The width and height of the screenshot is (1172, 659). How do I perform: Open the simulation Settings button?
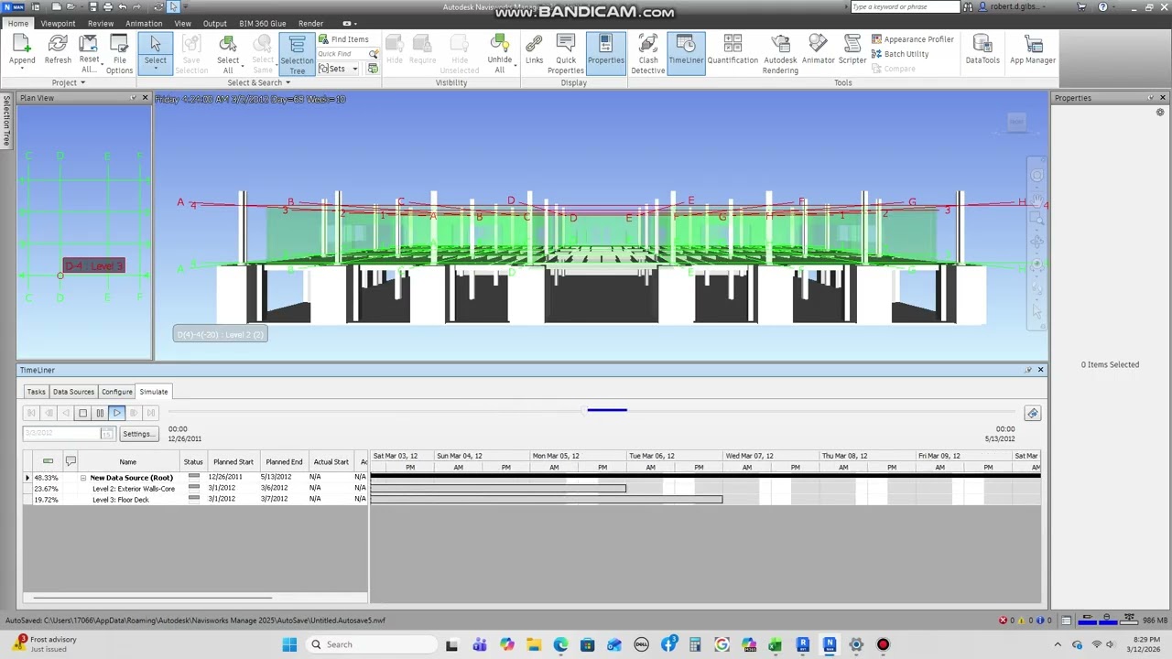click(x=138, y=434)
